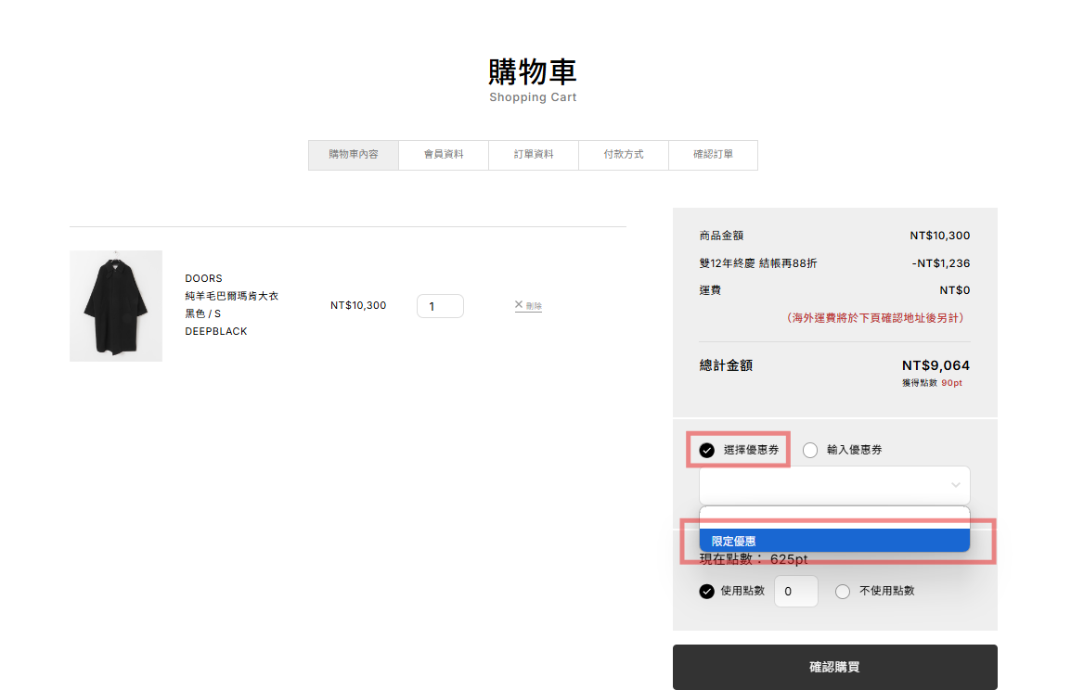
Task: Click the 現在點數 625pt text
Action: tap(754, 559)
